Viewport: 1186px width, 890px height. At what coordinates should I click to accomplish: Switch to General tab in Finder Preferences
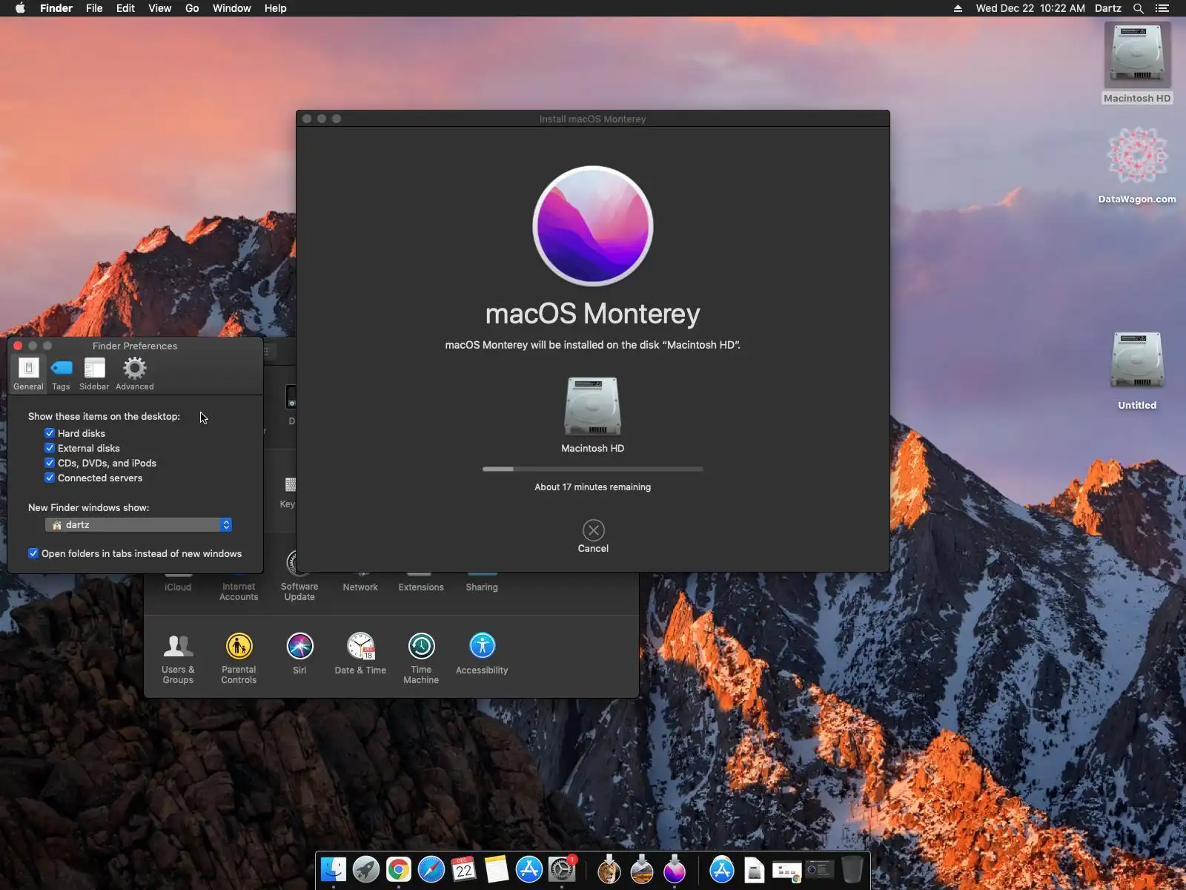[28, 374]
